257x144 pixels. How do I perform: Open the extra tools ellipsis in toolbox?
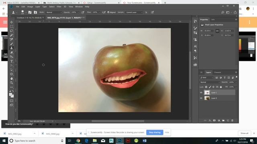tap(12, 87)
